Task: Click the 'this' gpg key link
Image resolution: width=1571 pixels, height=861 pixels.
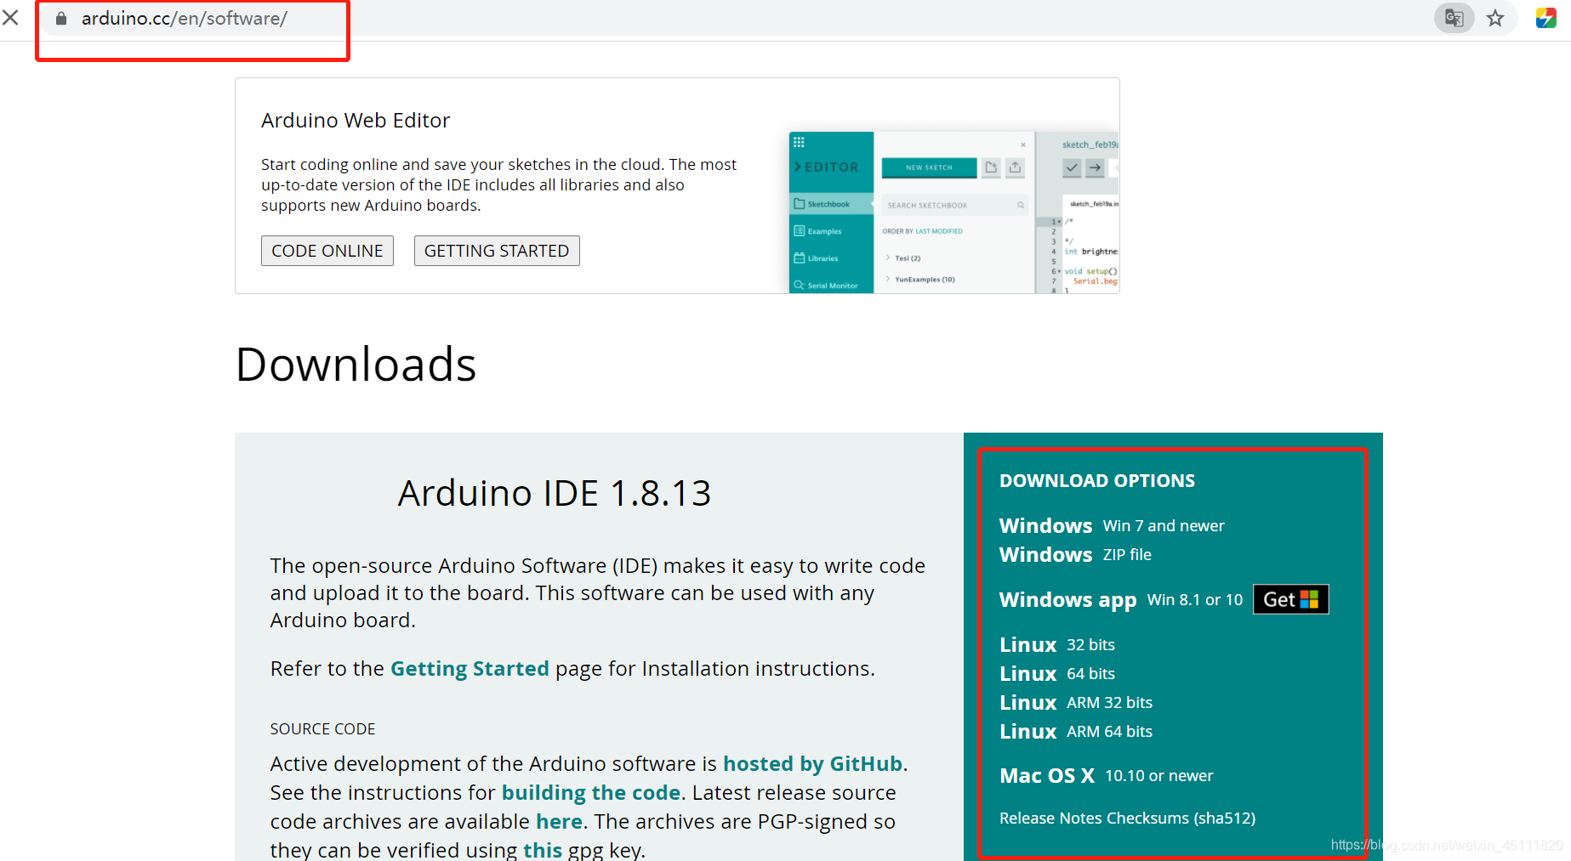Action: click(543, 850)
